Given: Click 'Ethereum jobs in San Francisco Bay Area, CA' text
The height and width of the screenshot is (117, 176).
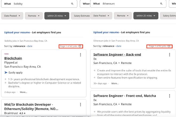Looking at the screenshot, I should pyautogui.click(x=116, y=41).
